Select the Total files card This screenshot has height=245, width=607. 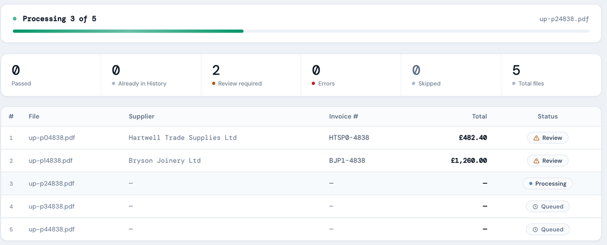(551, 75)
